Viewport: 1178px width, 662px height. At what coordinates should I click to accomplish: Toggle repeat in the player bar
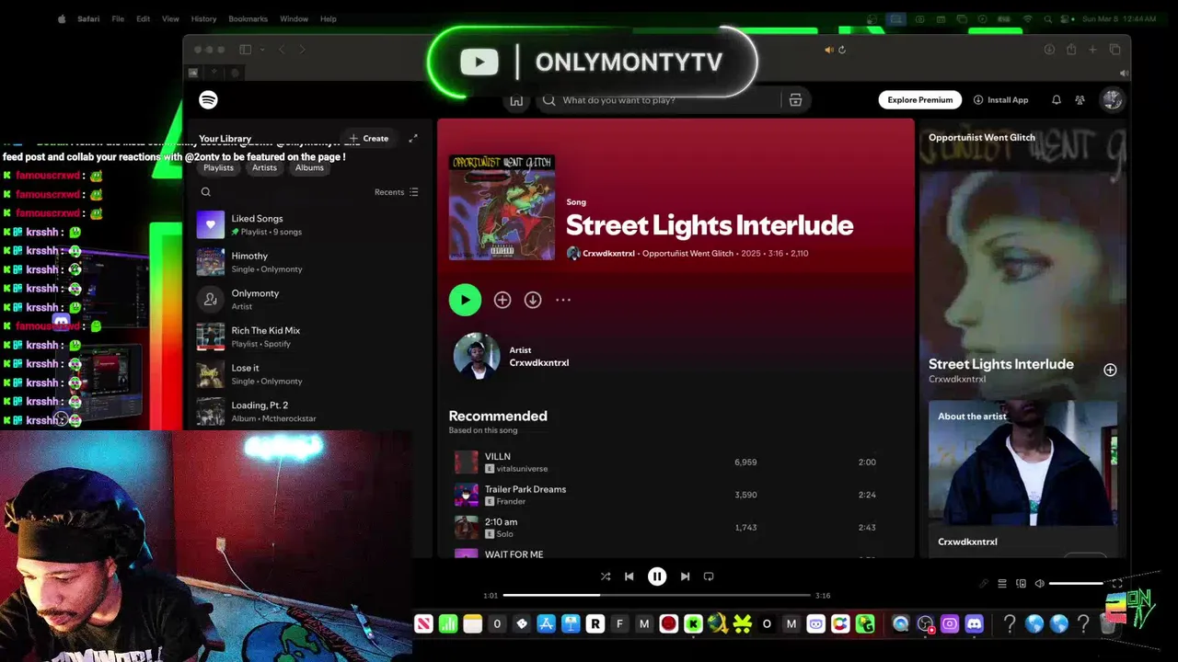coord(709,576)
